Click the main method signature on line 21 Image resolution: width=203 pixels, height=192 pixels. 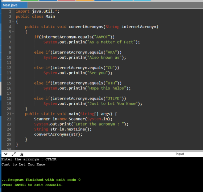pyautogui.click(x=71, y=114)
